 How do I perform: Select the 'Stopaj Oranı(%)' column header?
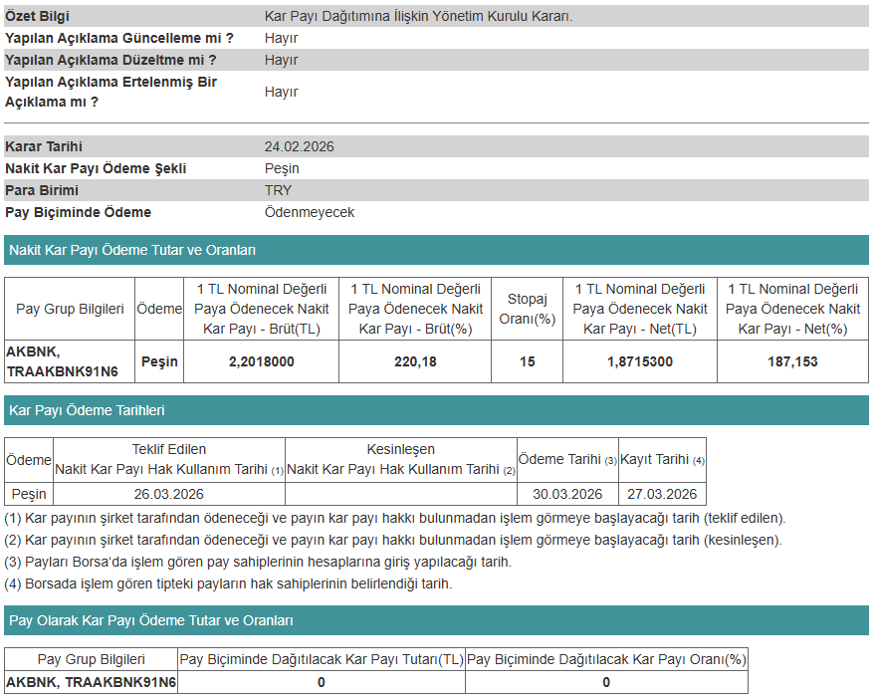pyautogui.click(x=527, y=309)
